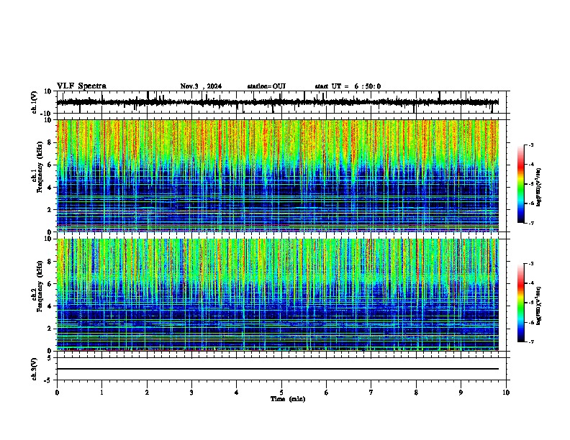This screenshot has width=570, height=440.
Task: Click time axis tick label '3'
Action: coord(192,393)
